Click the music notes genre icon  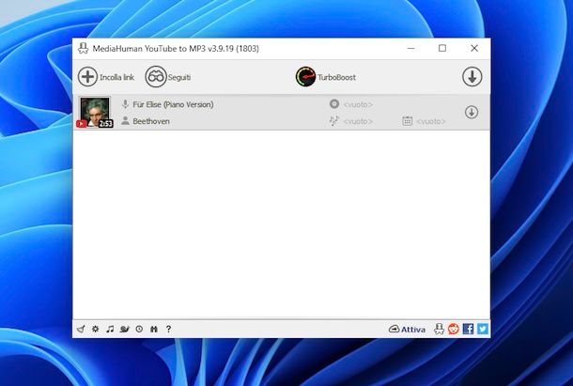(334, 120)
